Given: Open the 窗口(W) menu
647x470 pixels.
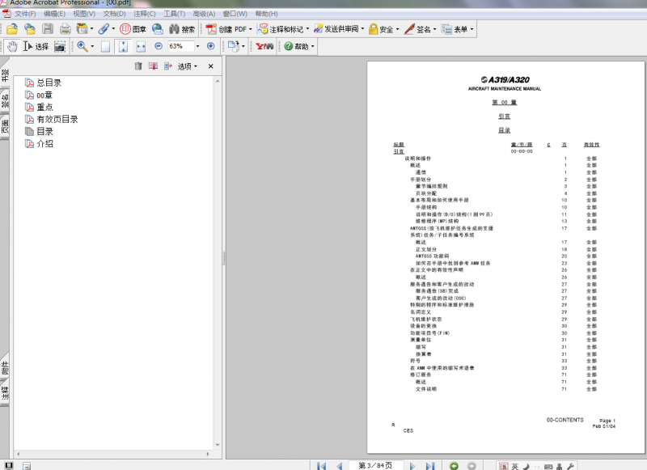Looking at the screenshot, I should pyautogui.click(x=235, y=14).
